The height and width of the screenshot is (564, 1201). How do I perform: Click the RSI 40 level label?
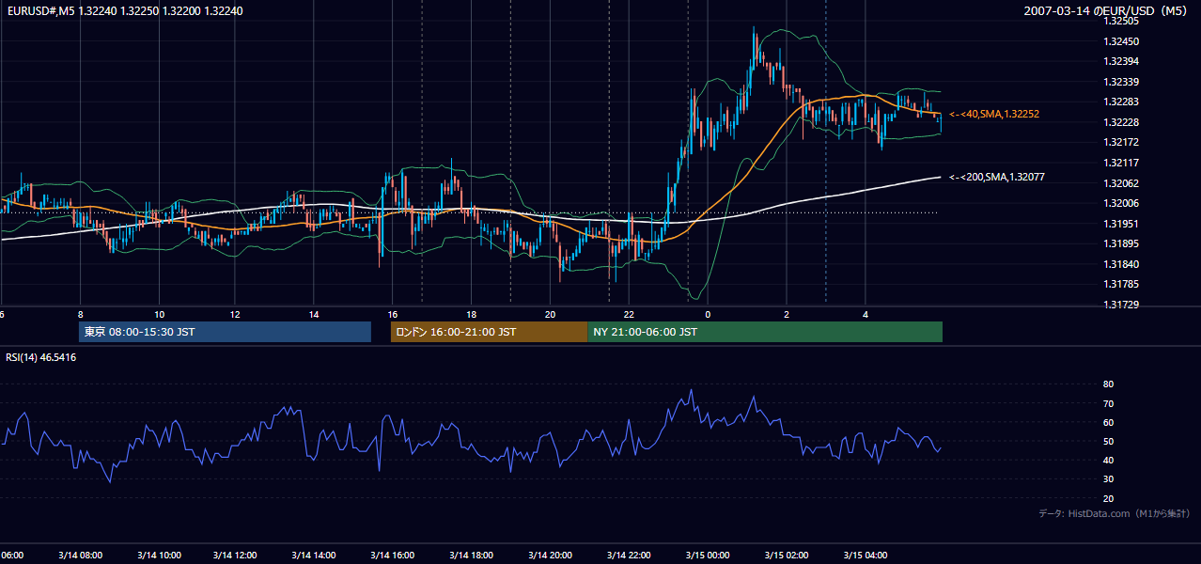coord(1108,461)
